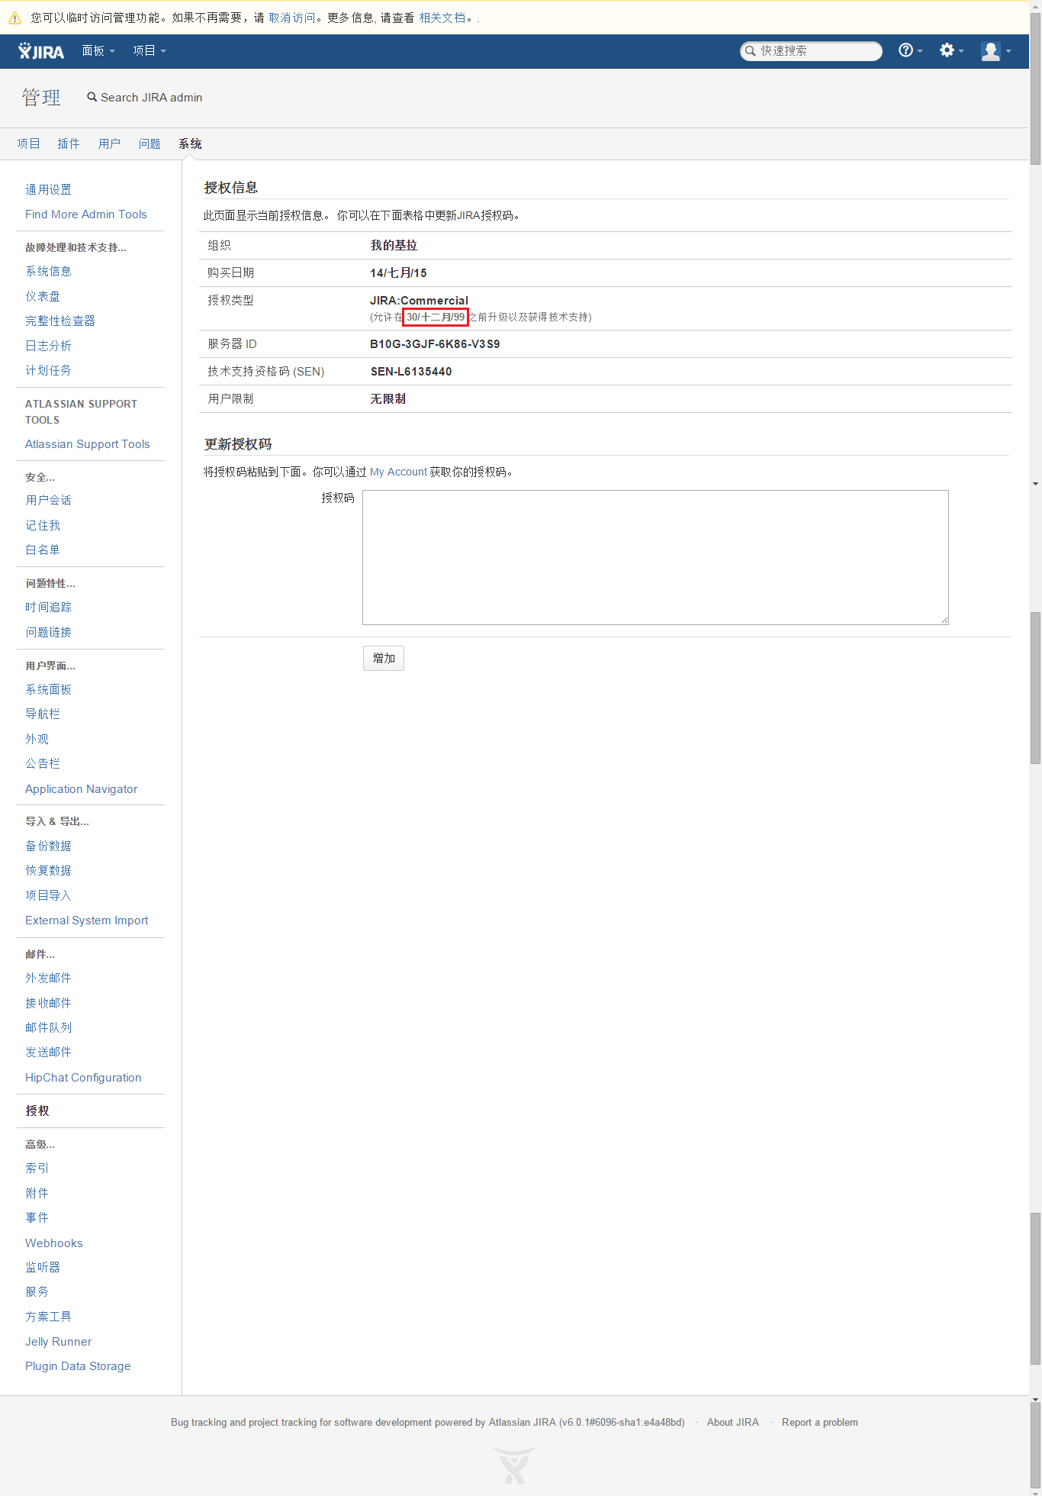Open 记住我 sidebar link
Screen dimensions: 1042x1496
pos(43,525)
